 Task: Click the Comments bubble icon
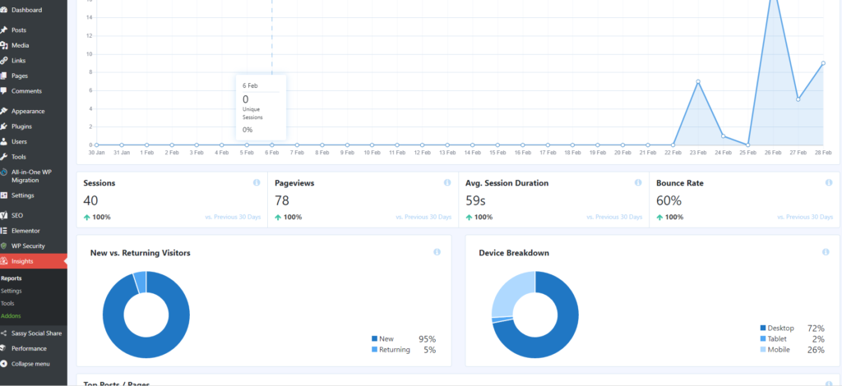coord(4,91)
